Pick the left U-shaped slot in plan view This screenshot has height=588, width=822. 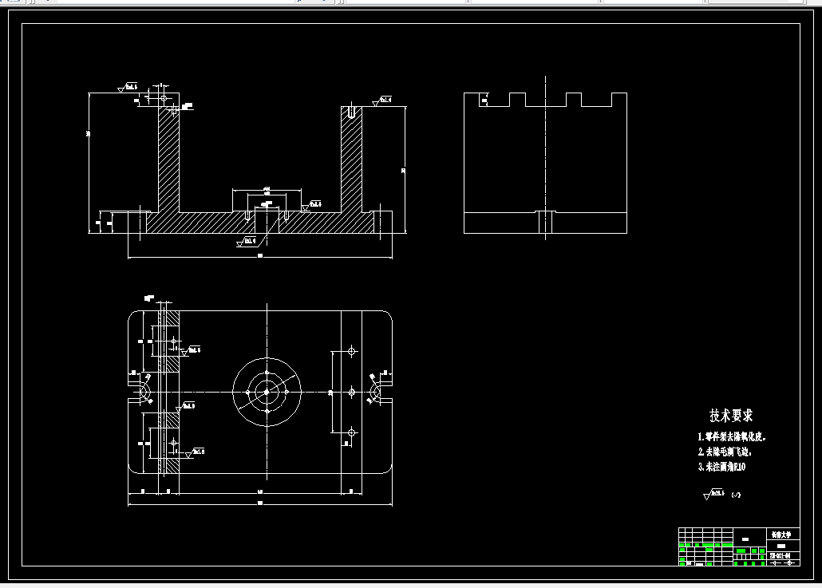coord(140,392)
